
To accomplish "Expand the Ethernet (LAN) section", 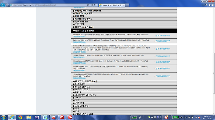I will [124, 81].
